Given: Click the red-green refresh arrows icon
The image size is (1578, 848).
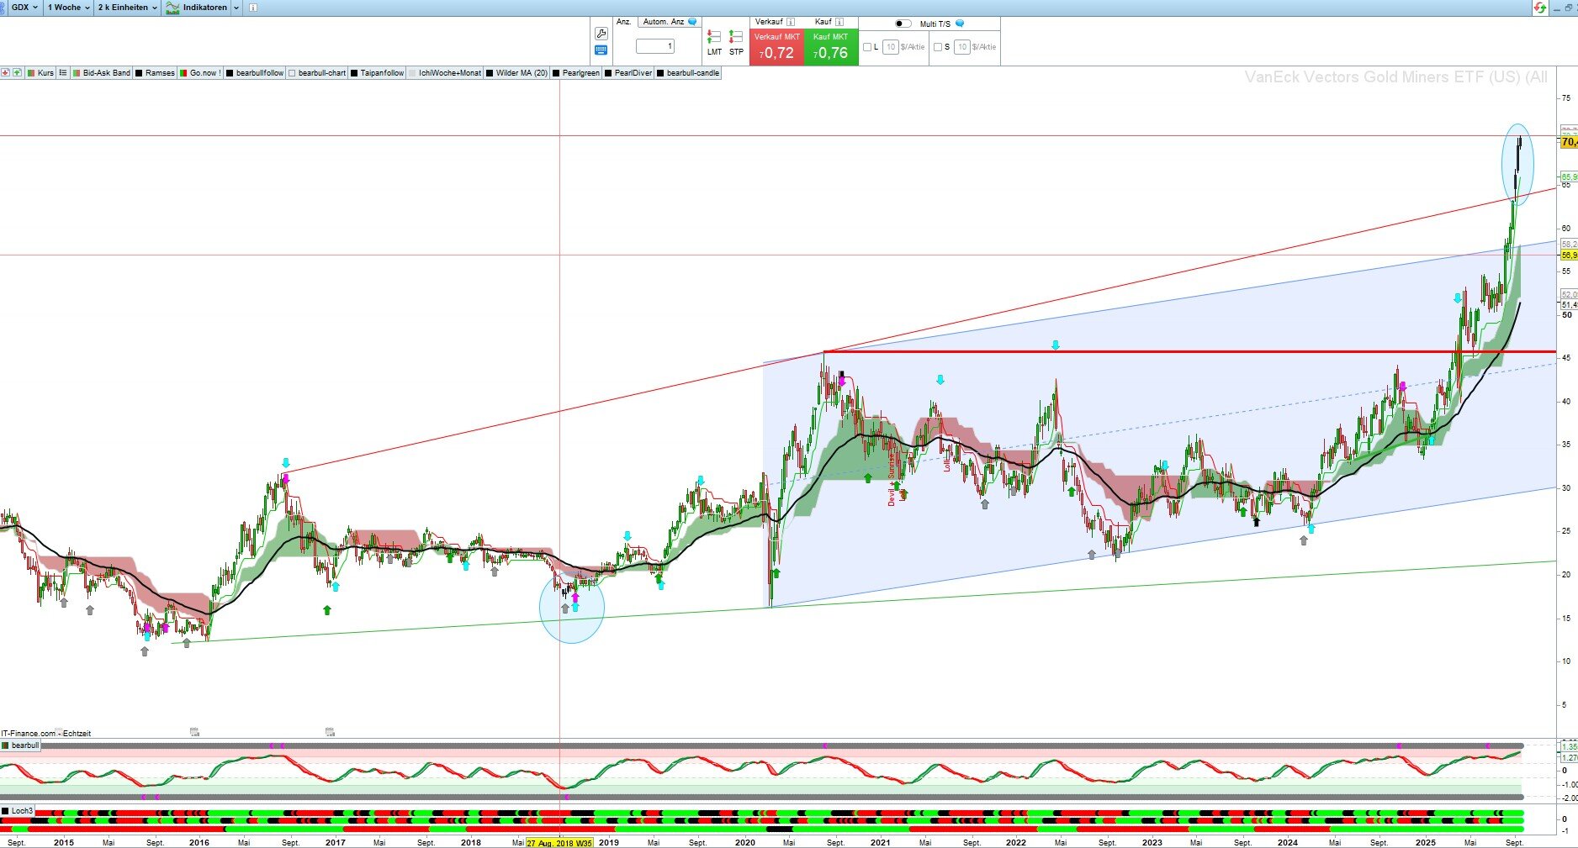Looking at the screenshot, I should 1540,8.
